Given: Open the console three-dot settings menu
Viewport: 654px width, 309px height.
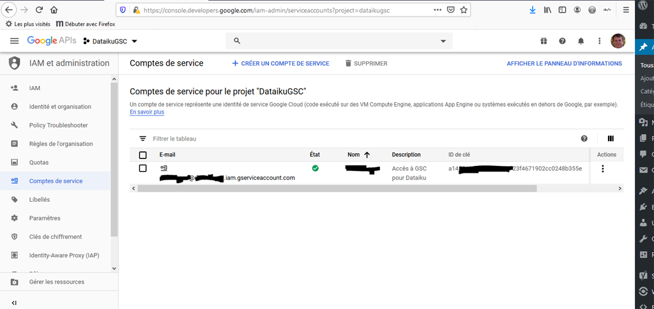Looking at the screenshot, I should pyautogui.click(x=599, y=41).
